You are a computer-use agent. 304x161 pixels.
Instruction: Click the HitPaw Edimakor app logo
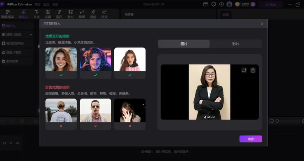pyautogui.click(x=2, y=4)
